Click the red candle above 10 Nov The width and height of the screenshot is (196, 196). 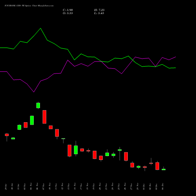pos(51,127)
